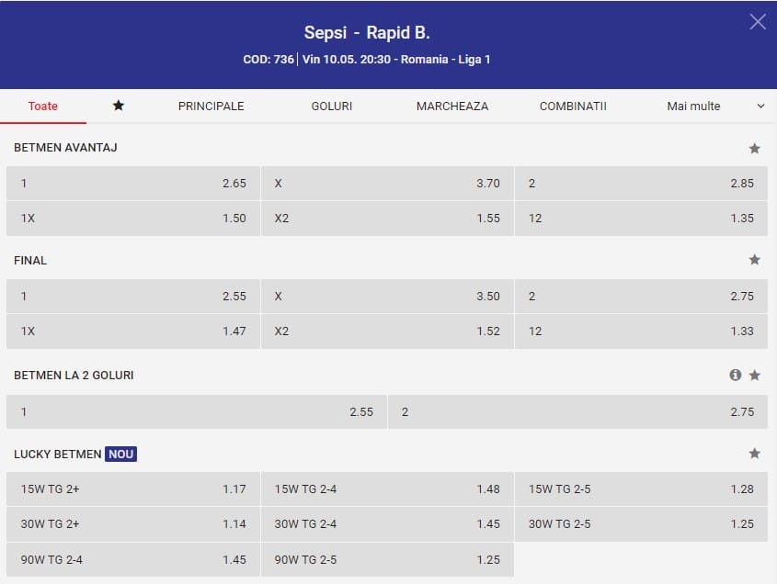Pick BETMEN AVANTAJ X at 3.70
Image resolution: width=777 pixels, height=584 pixels.
coord(387,184)
